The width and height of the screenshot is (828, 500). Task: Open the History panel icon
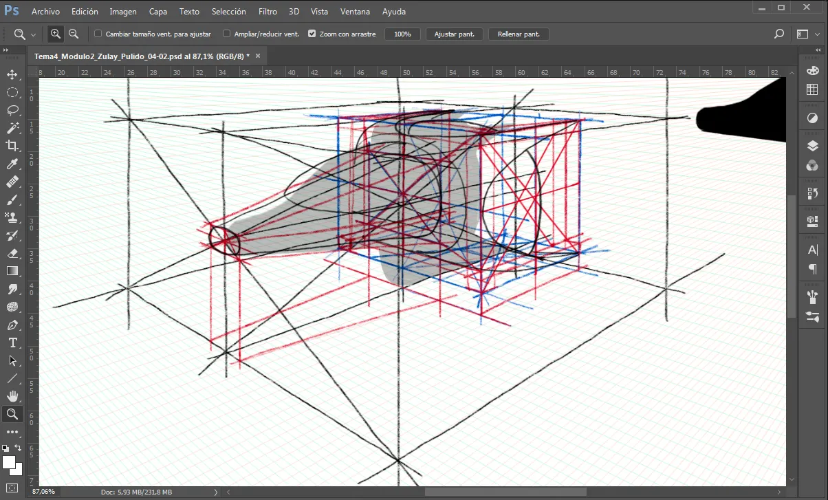tap(812, 193)
